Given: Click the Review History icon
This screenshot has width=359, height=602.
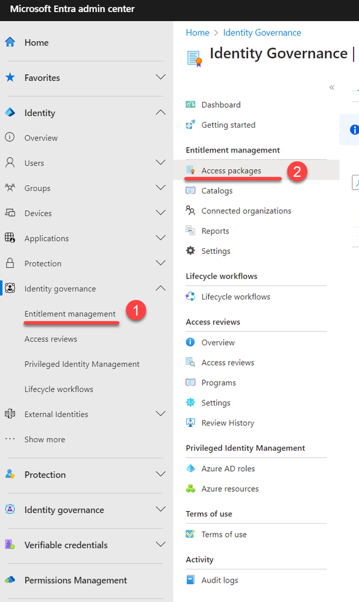Looking at the screenshot, I should [190, 422].
